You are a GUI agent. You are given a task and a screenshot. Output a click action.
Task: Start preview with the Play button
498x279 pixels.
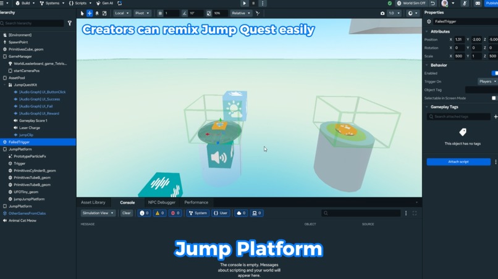click(244, 3)
